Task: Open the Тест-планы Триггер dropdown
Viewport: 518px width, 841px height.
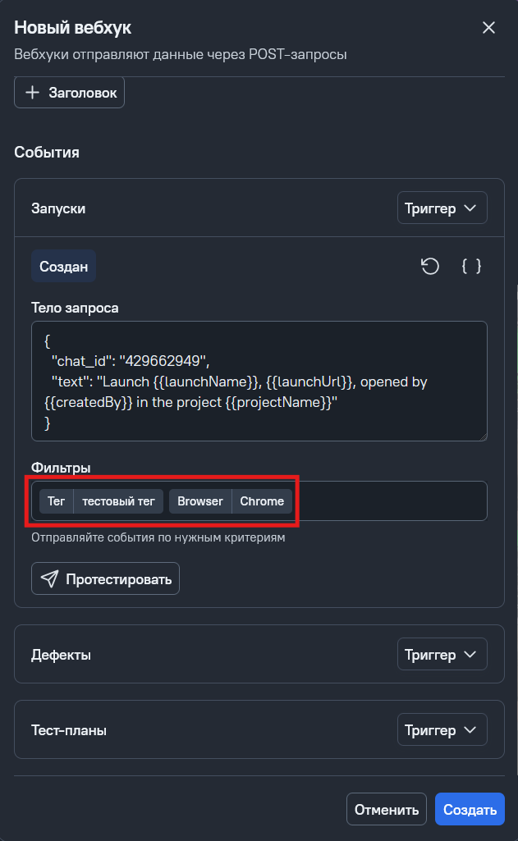Action: click(x=442, y=729)
